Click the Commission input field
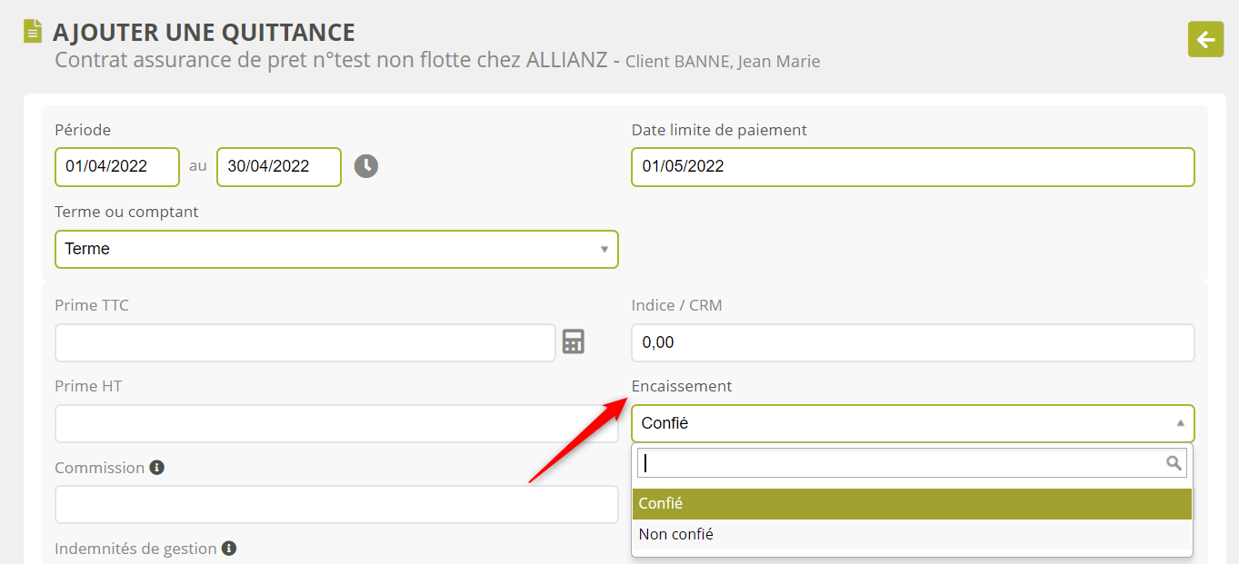The width and height of the screenshot is (1239, 564). coord(336,504)
